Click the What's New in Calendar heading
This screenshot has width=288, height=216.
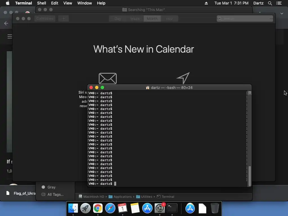(144, 49)
